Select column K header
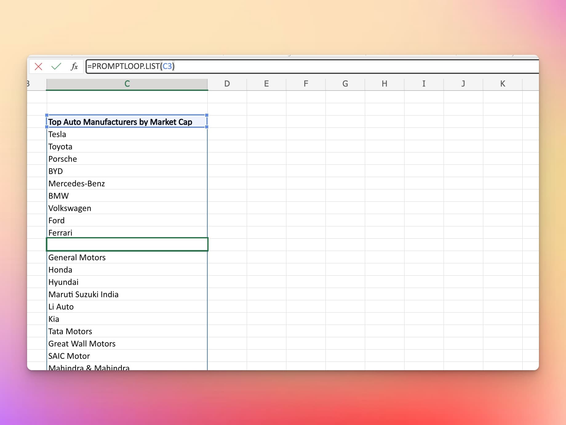Viewport: 566px width, 425px height. pos(503,84)
